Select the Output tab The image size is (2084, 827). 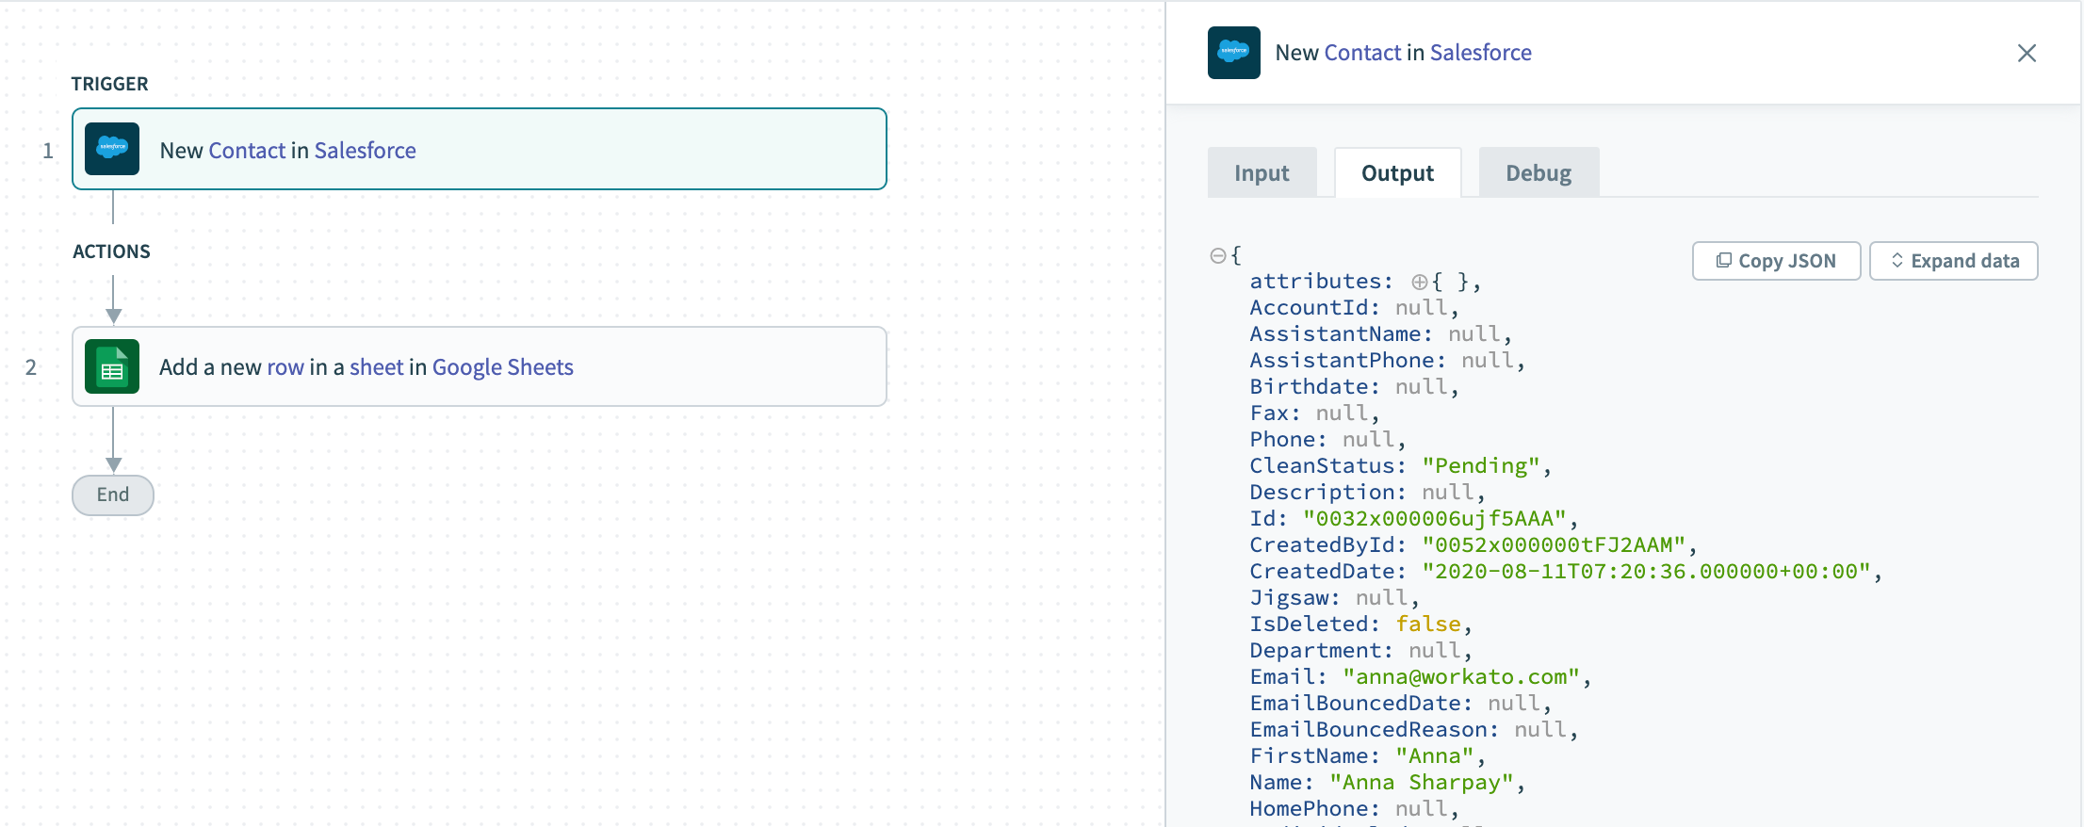click(x=1397, y=173)
